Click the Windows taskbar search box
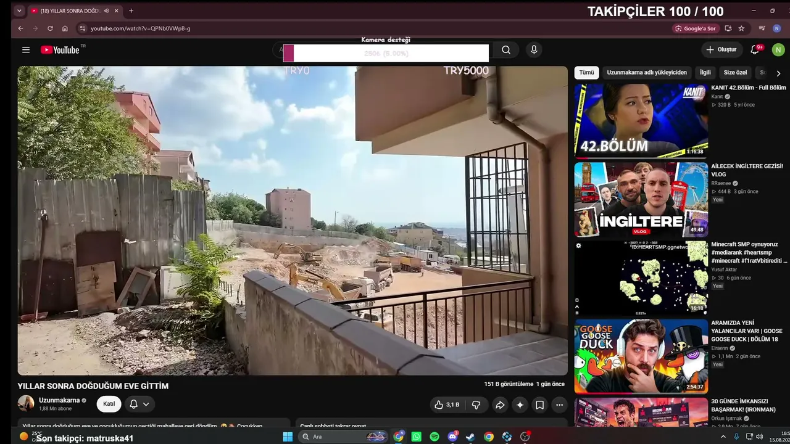 click(x=343, y=437)
